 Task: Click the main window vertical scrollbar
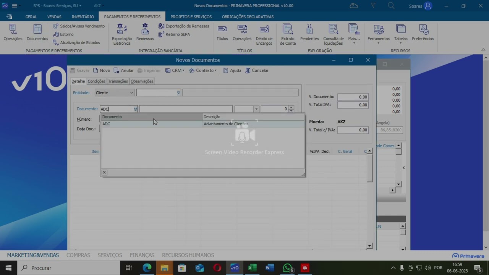[x=486, y=153]
